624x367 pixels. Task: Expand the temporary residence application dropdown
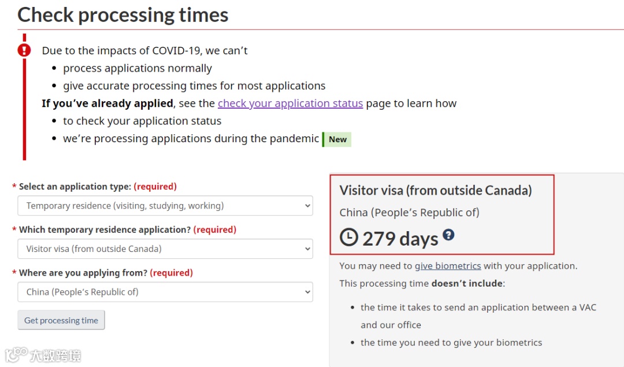[x=165, y=249]
